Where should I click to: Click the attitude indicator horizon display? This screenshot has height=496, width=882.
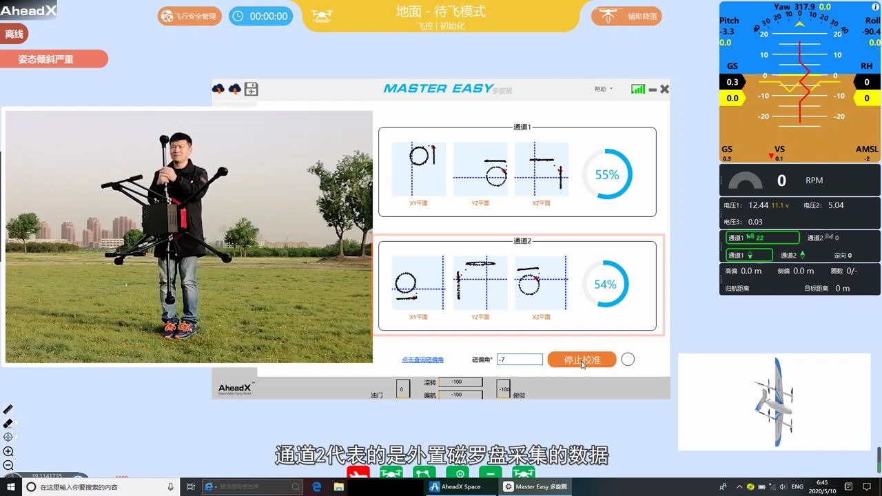pos(799,81)
